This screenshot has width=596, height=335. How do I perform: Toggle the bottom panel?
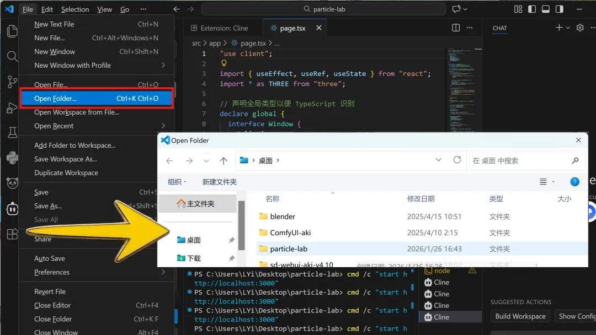(x=545, y=9)
